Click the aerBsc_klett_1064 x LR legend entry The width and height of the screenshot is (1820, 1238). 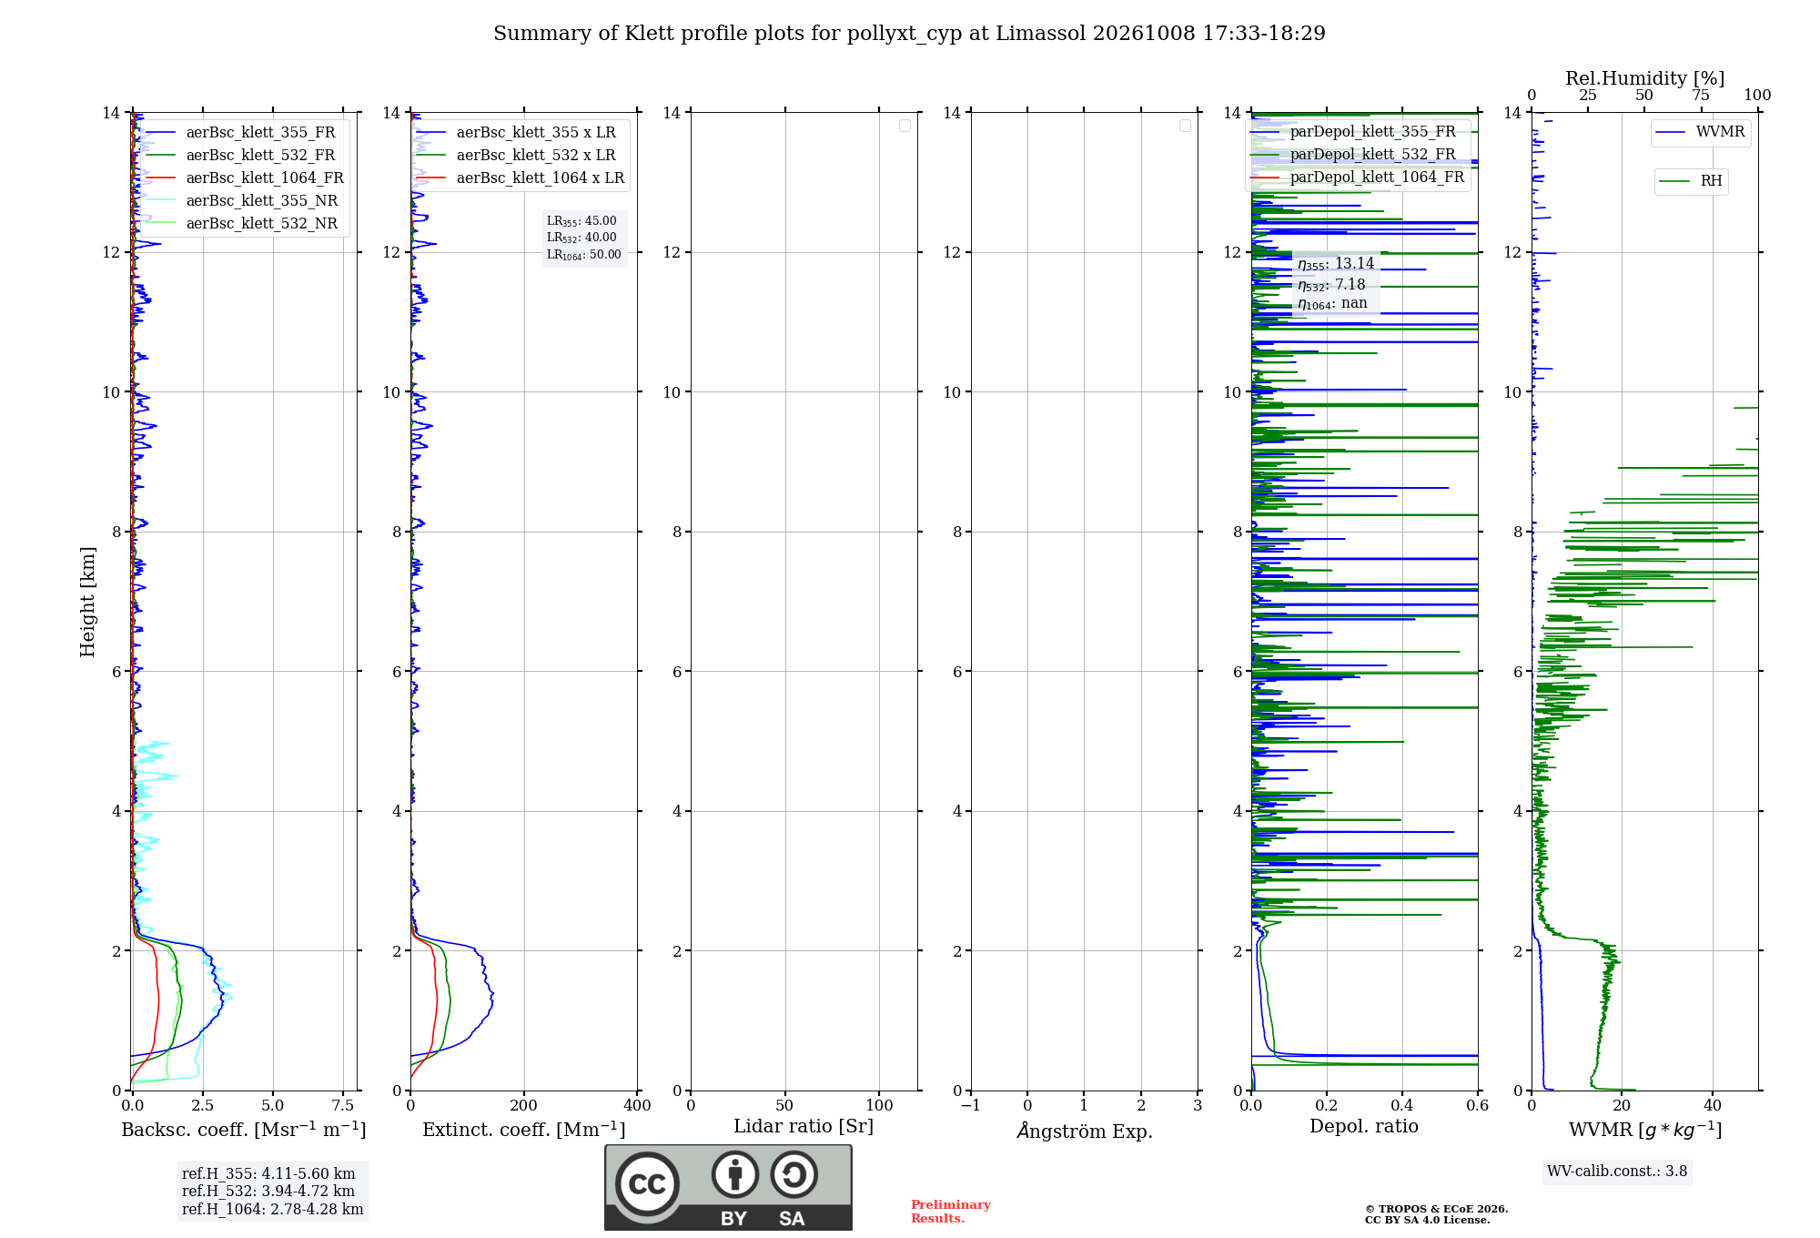[x=521, y=178]
